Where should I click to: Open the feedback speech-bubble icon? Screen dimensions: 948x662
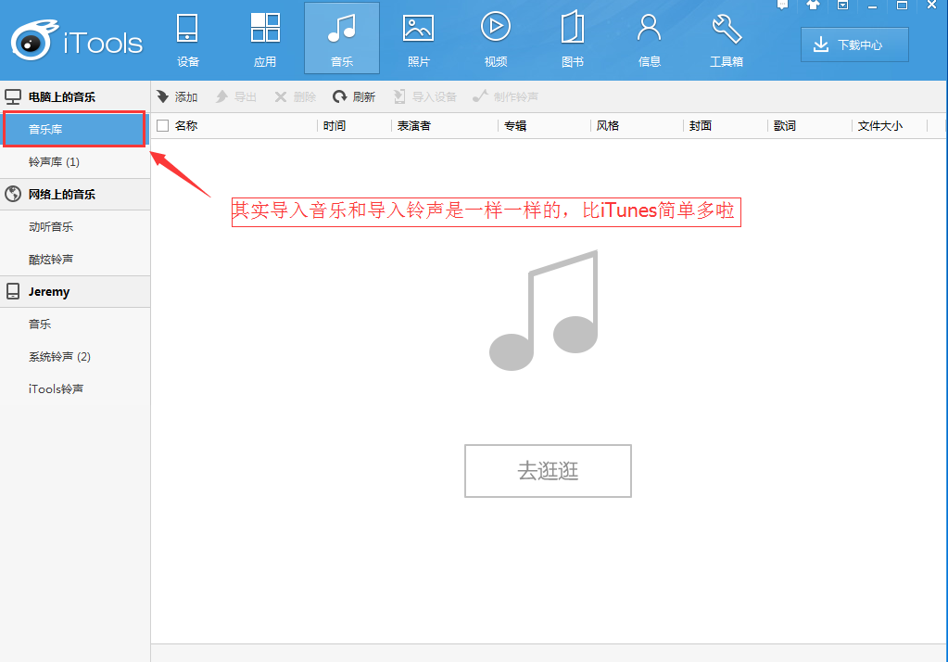pyautogui.click(x=782, y=5)
